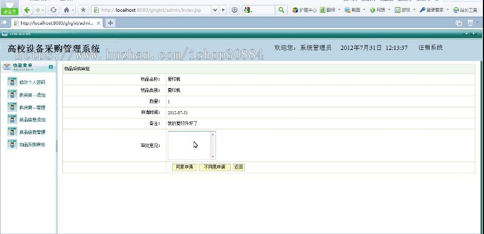Viewport: 484px width, 234px height.
Task: Click the icon beside 修改个人密码
Action: [12, 82]
